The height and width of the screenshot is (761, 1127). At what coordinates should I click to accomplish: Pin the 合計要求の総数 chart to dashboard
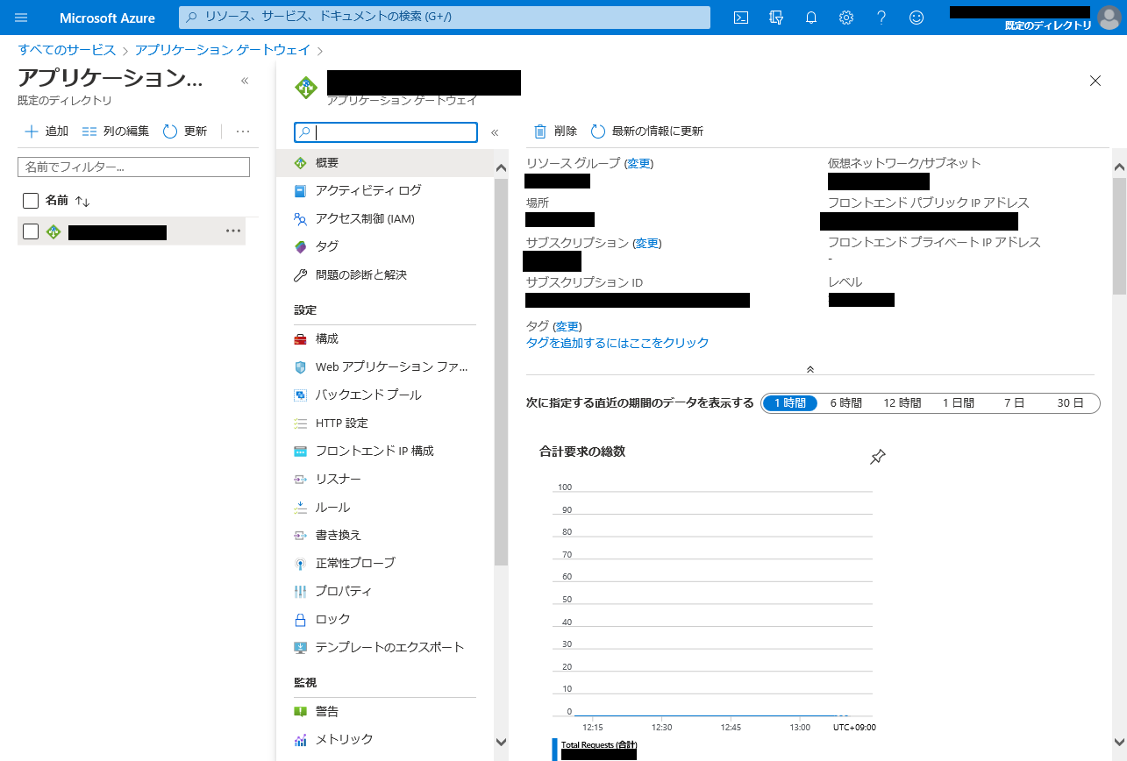(x=877, y=457)
